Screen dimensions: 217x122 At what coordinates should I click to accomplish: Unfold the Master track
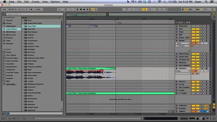click(177, 111)
